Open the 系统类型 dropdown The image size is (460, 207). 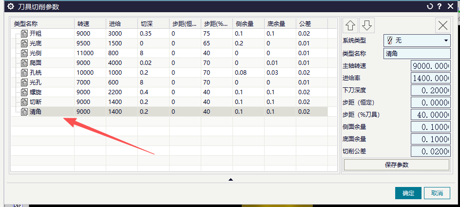[x=417, y=41]
